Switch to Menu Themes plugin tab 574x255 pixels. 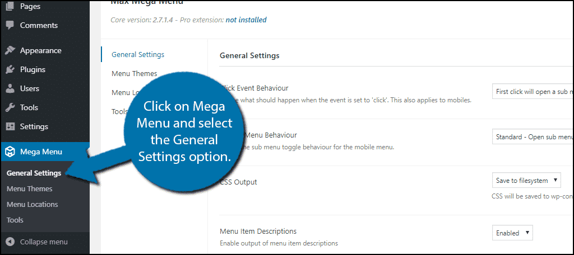click(135, 73)
